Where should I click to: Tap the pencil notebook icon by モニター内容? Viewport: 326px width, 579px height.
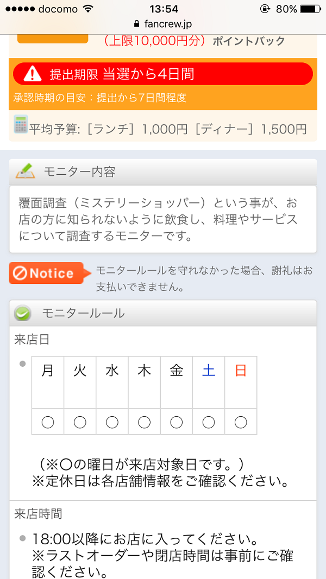[x=25, y=171]
